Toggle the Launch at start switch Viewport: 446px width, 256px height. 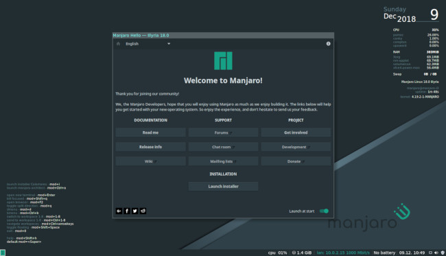[x=324, y=211]
